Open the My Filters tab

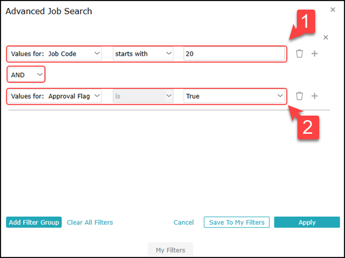click(x=170, y=250)
